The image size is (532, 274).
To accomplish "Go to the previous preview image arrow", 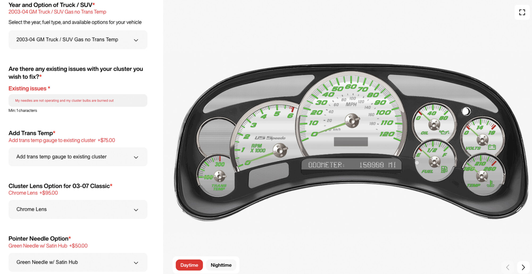I will click(x=508, y=267).
